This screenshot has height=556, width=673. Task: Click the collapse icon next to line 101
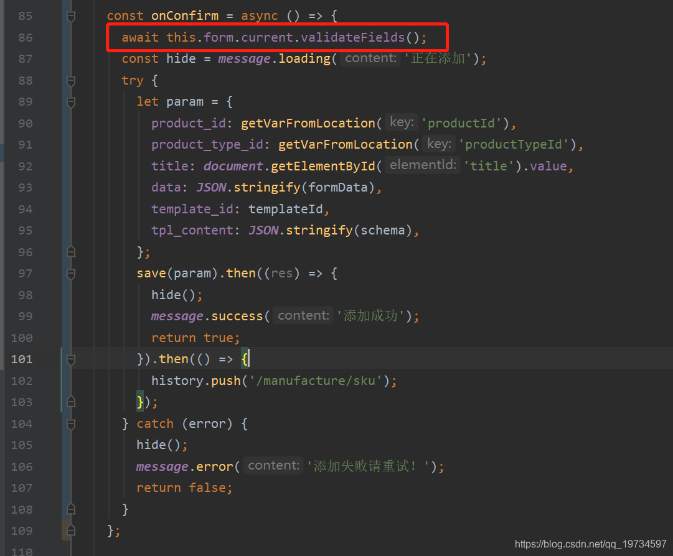pos(70,359)
